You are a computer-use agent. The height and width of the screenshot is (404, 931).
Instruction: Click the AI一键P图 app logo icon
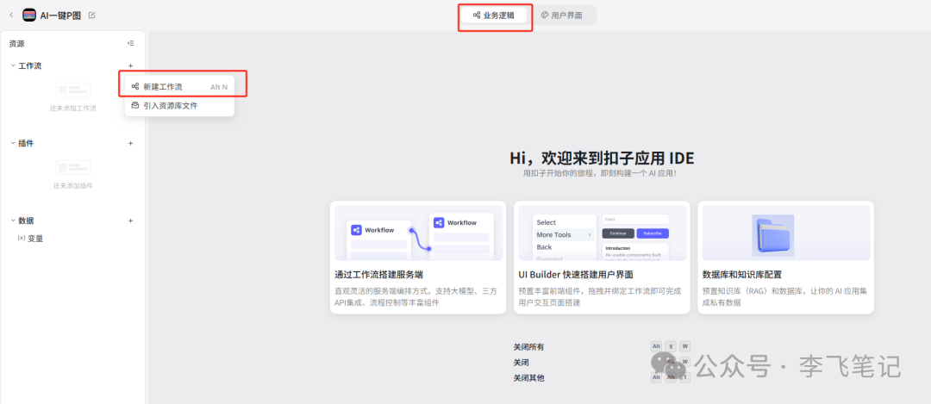tap(29, 15)
